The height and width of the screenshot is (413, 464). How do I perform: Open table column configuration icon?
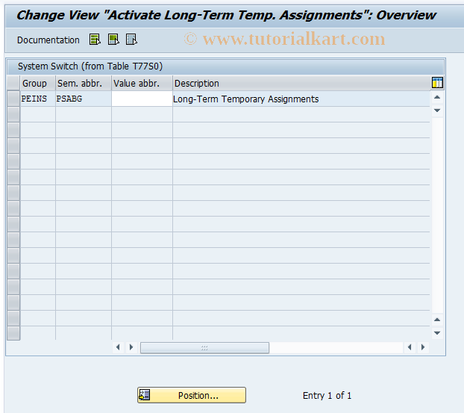(x=437, y=83)
